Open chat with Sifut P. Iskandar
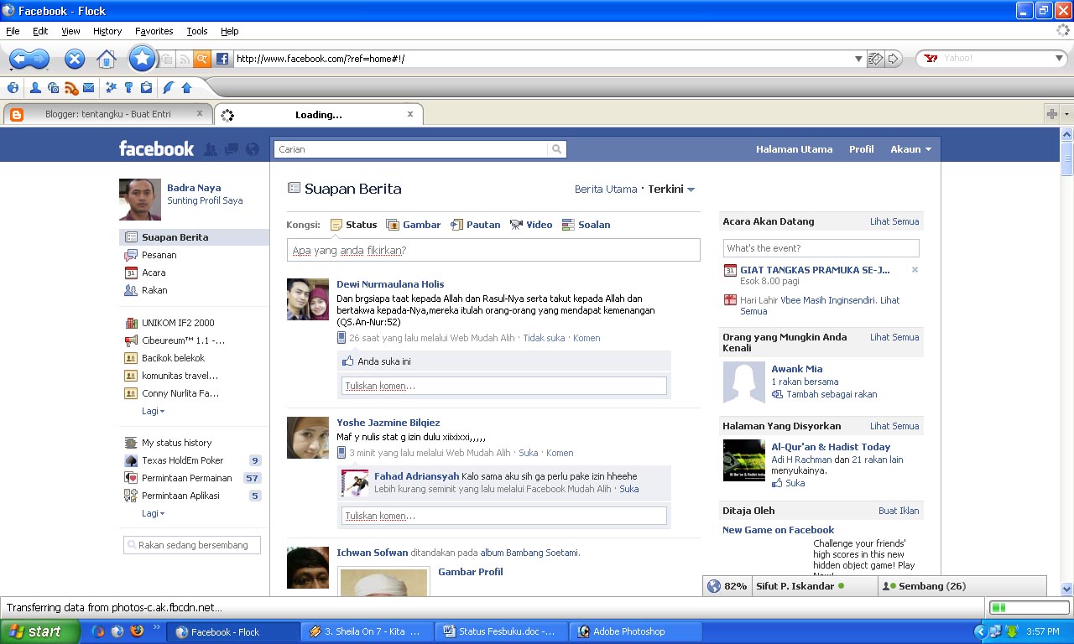The image size is (1074, 644). pyautogui.click(x=815, y=586)
